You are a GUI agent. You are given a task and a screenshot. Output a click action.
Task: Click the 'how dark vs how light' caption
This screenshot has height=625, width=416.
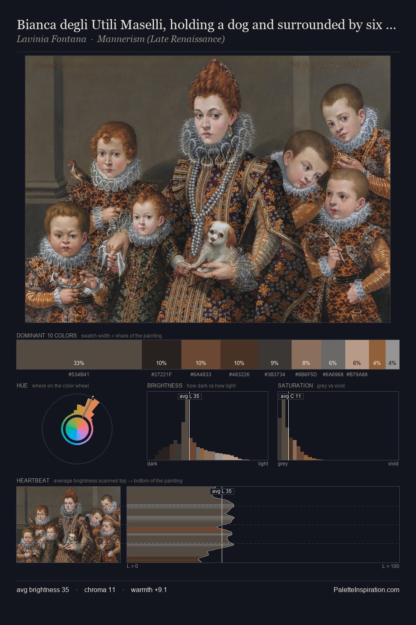(x=211, y=386)
